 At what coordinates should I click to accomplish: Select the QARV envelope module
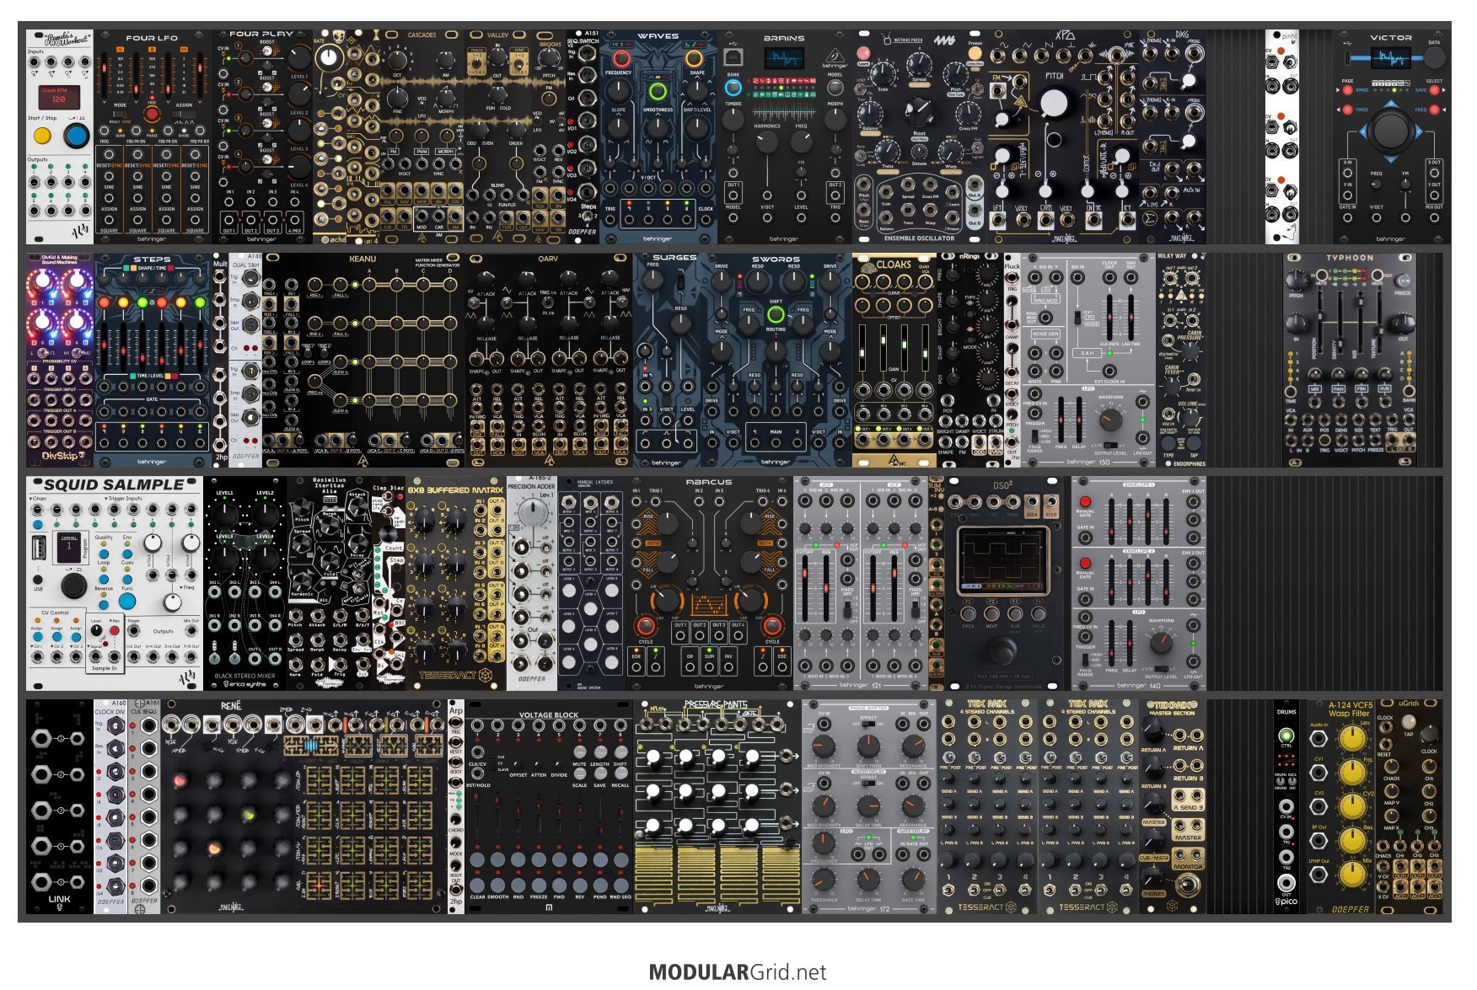549,360
